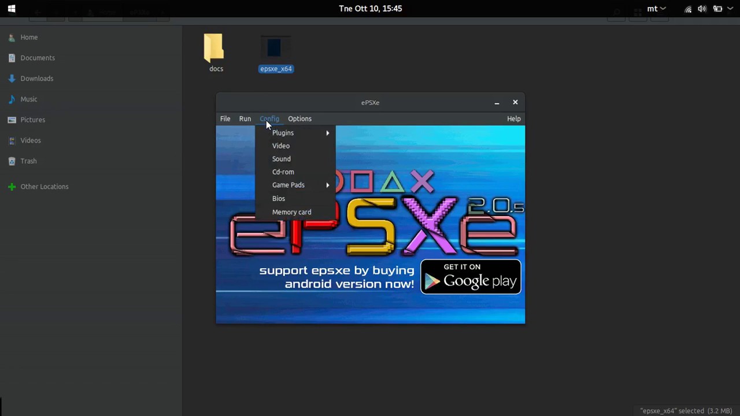The image size is (740, 416).
Task: Click the Videos sidebar icon
Action: [x=12, y=140]
